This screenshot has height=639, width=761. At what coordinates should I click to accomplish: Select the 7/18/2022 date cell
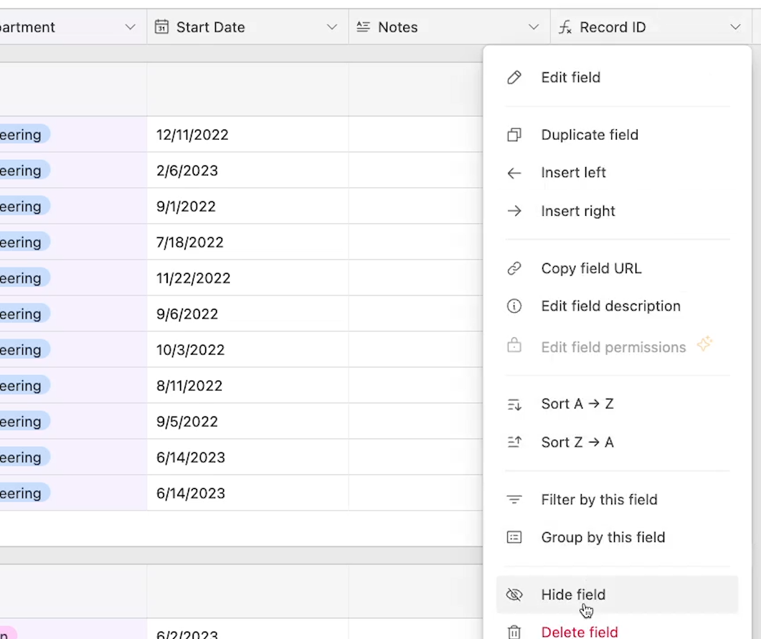(247, 242)
